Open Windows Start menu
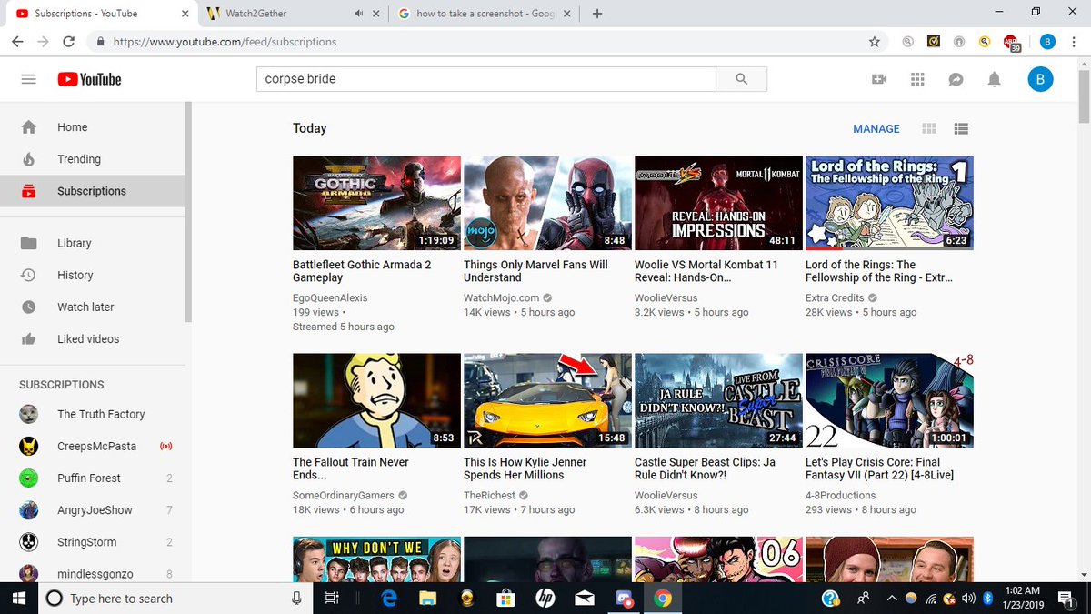 tap(18, 598)
